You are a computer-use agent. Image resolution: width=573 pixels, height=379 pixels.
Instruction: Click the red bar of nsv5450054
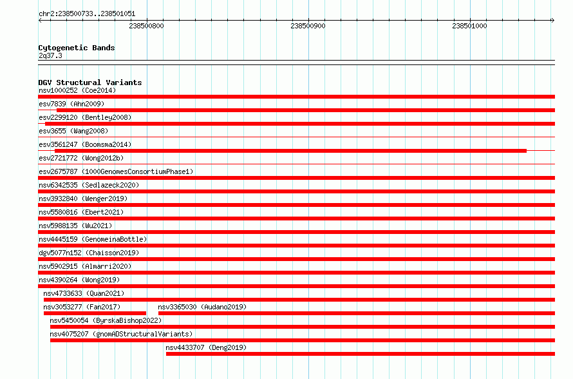[x=303, y=327]
